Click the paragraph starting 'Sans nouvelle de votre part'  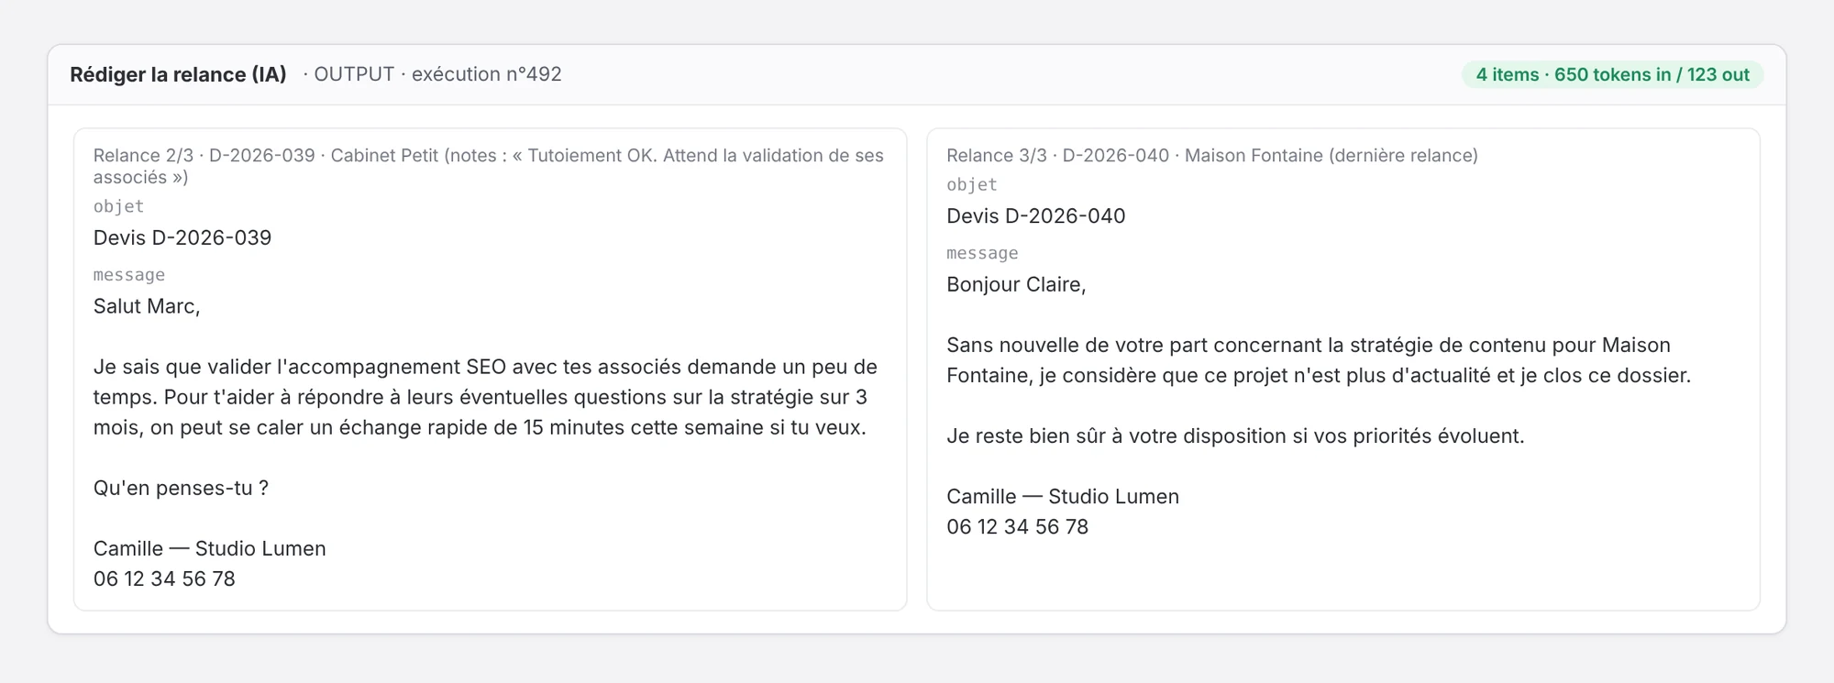(x=1319, y=360)
